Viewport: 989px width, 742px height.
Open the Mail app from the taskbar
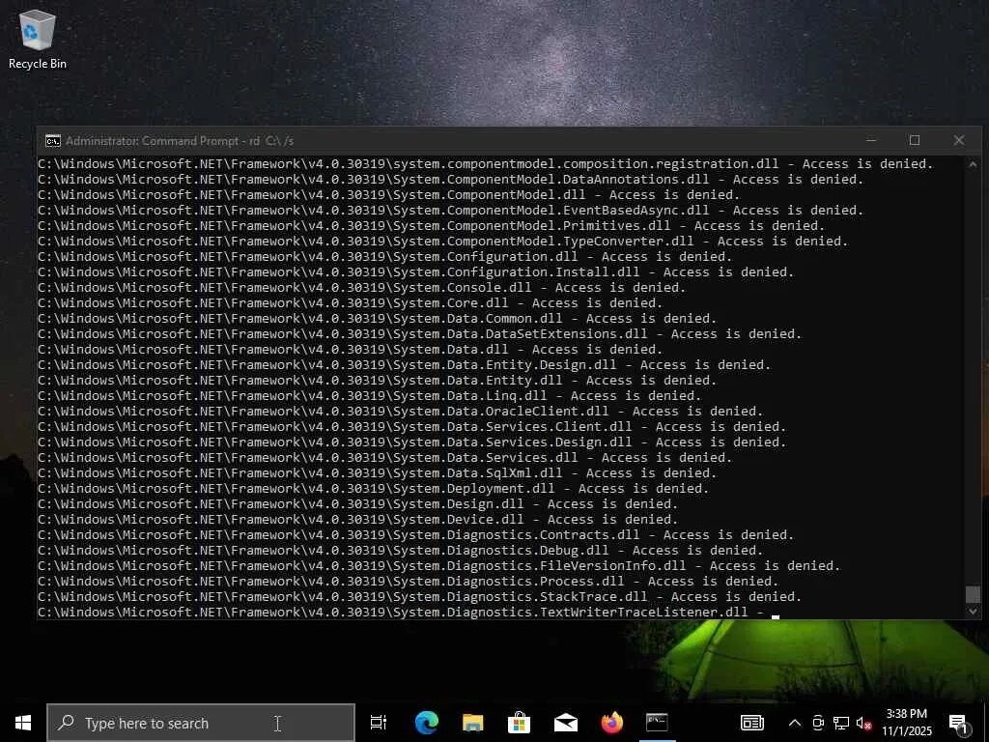[565, 723]
